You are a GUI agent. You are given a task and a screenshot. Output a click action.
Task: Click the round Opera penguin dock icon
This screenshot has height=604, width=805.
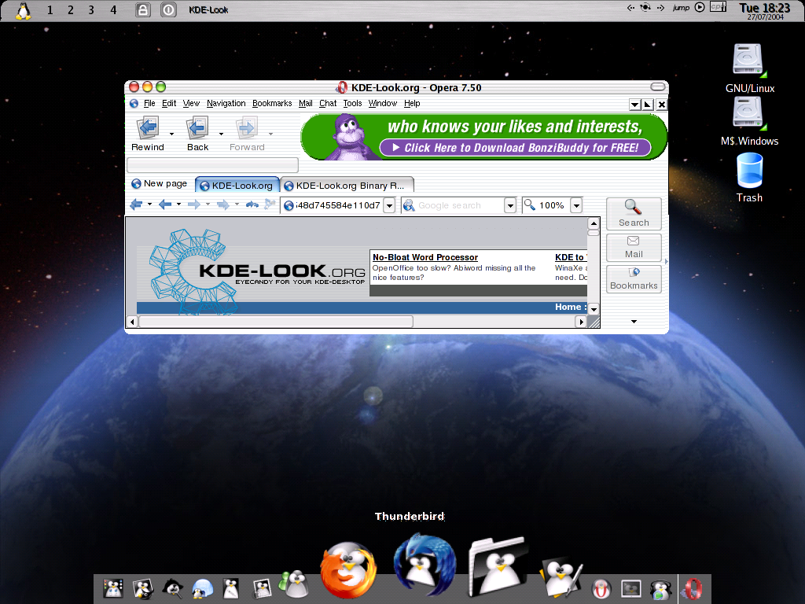[x=601, y=588]
